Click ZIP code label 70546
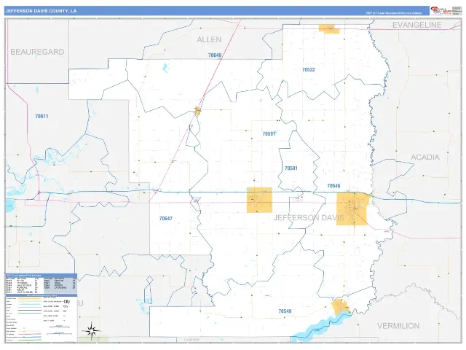Screen dimensions: 466x350 click(x=333, y=185)
